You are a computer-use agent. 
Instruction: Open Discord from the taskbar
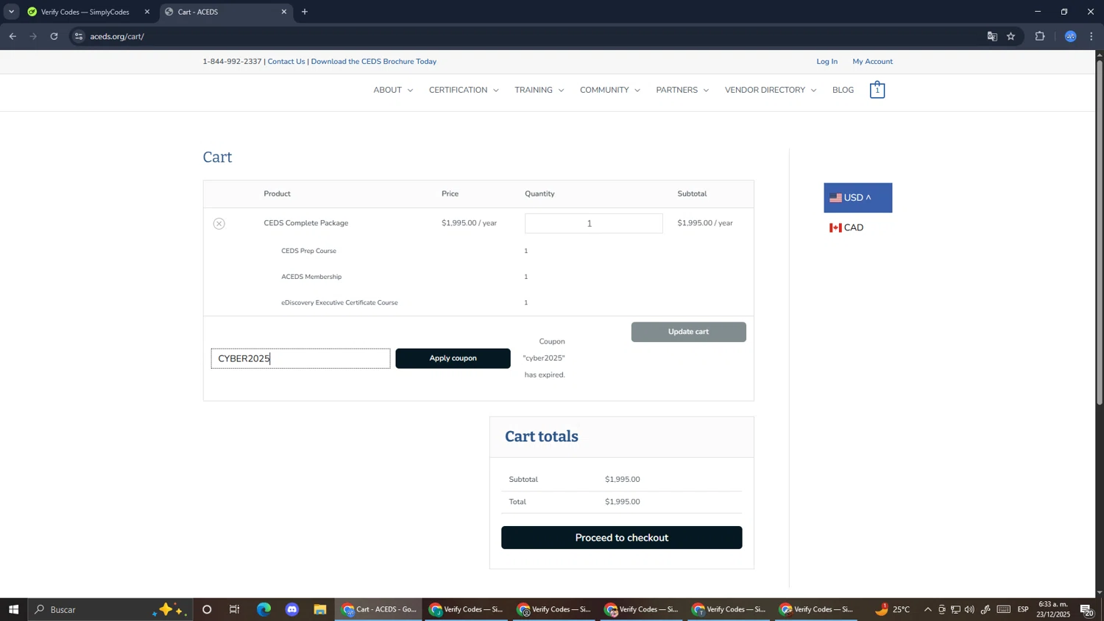tap(292, 609)
